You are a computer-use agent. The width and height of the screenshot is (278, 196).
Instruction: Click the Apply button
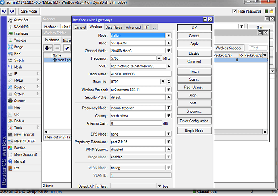194,44
